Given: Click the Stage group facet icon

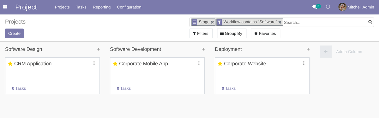Looking at the screenshot, I should click(194, 22).
